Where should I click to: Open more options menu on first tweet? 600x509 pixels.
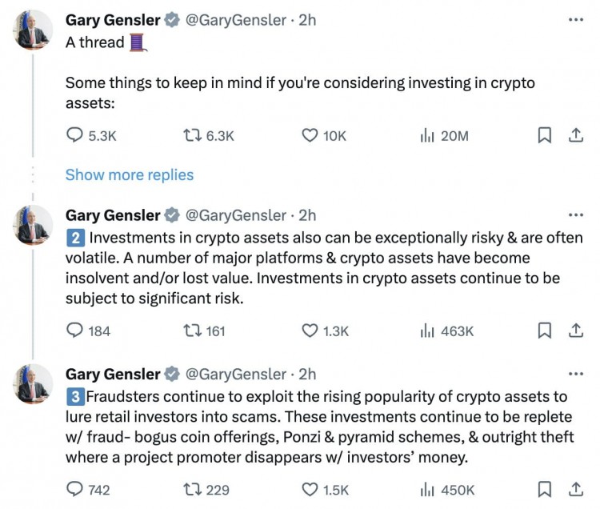[x=575, y=19]
